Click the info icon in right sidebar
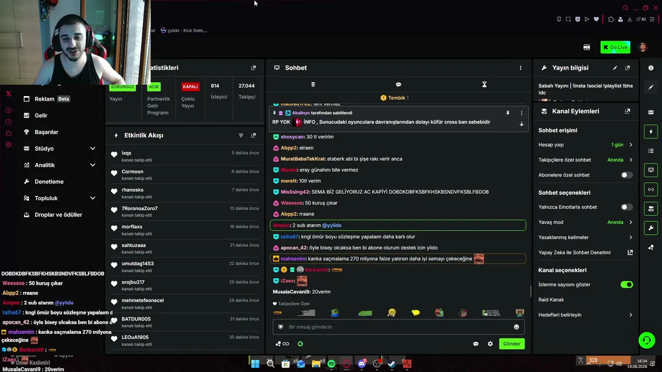This screenshot has width=662, height=372. point(651,68)
